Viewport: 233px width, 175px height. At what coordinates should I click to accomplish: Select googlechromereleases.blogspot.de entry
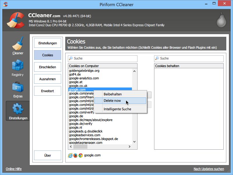(x=93, y=139)
